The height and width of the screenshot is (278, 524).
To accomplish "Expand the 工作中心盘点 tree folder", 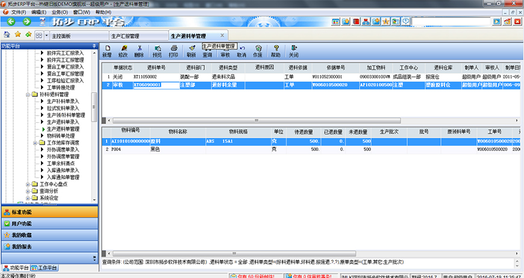I will [28, 184].
